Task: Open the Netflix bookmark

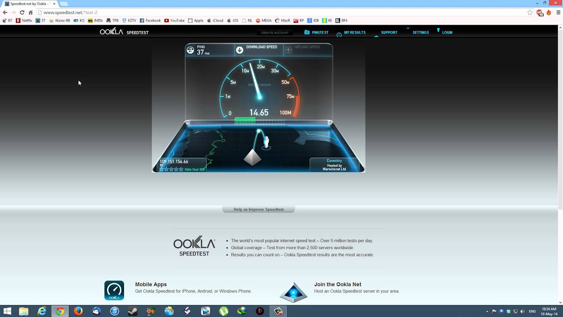Action: [24, 20]
